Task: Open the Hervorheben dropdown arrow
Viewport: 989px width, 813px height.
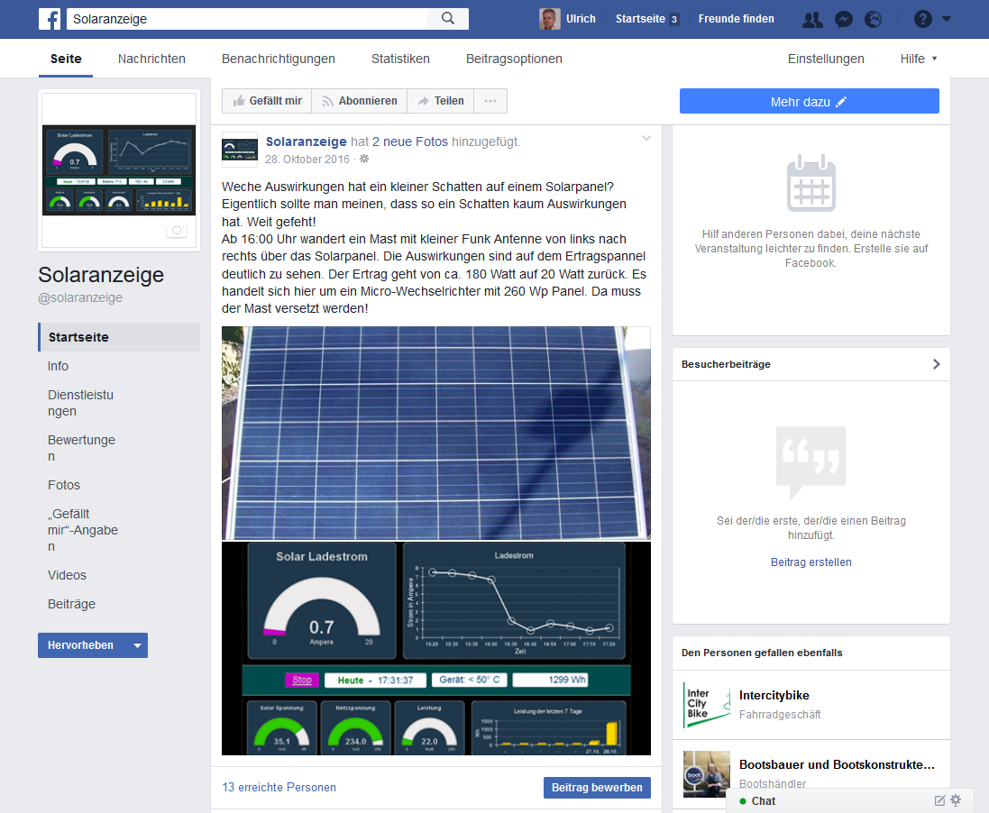Action: click(137, 645)
